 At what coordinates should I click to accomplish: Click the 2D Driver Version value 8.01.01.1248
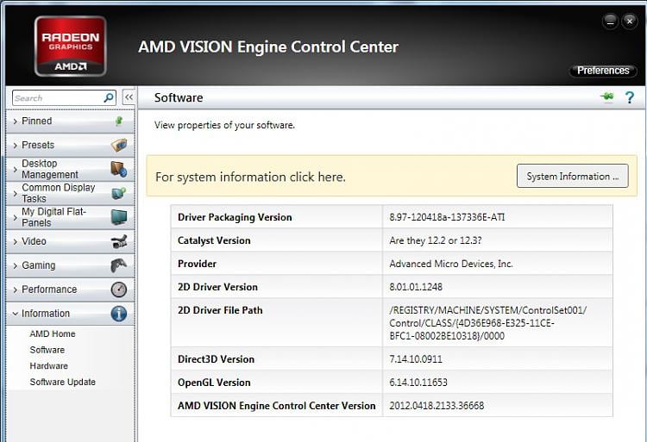pos(416,287)
